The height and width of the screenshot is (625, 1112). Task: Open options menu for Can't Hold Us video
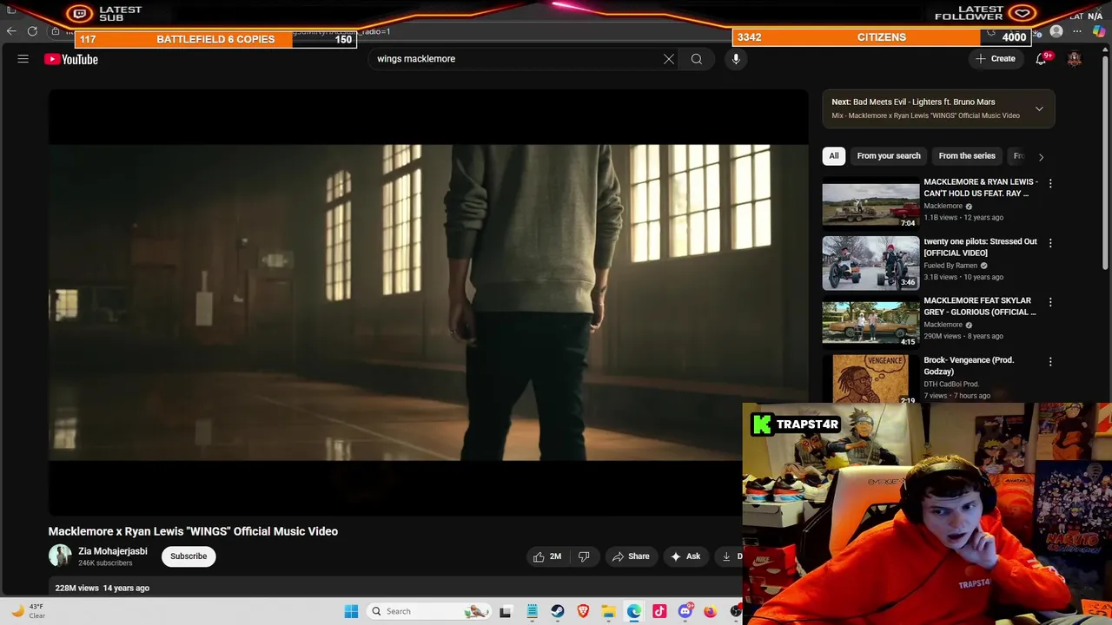point(1050,183)
